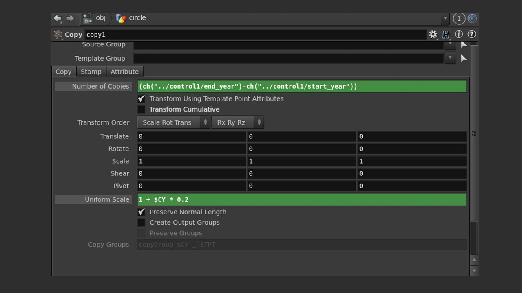Click the Scale Y field
The height and width of the screenshot is (293, 522).
[x=302, y=161]
